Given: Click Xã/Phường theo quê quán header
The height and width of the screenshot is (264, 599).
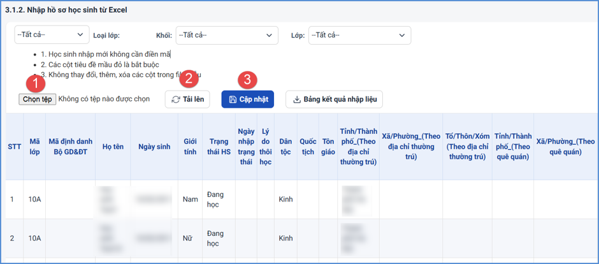Looking at the screenshot, I should (x=566, y=147).
